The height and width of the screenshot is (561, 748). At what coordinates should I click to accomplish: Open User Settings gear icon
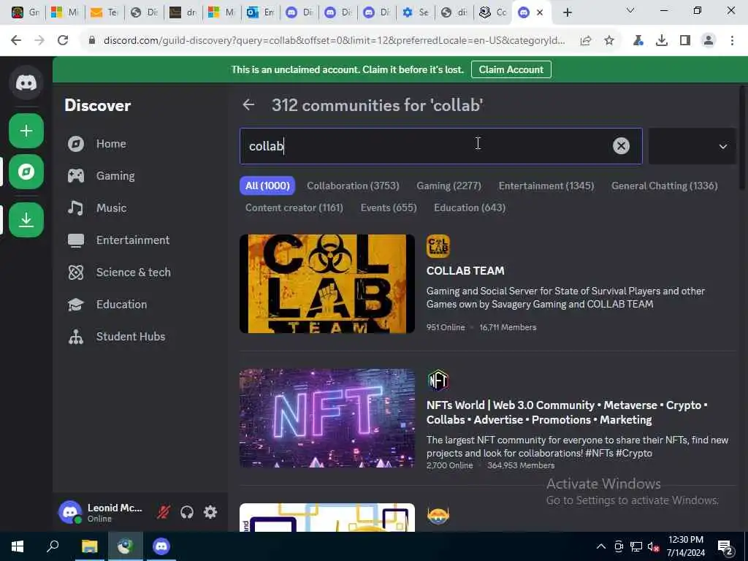(210, 512)
